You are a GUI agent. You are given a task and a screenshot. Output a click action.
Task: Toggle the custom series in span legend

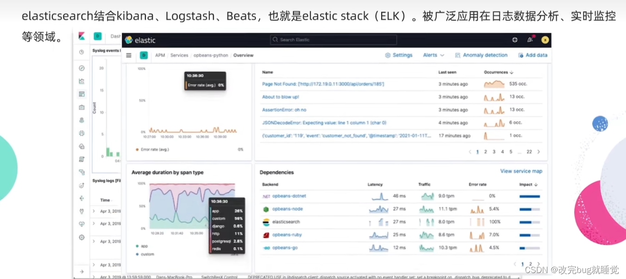(x=145, y=254)
